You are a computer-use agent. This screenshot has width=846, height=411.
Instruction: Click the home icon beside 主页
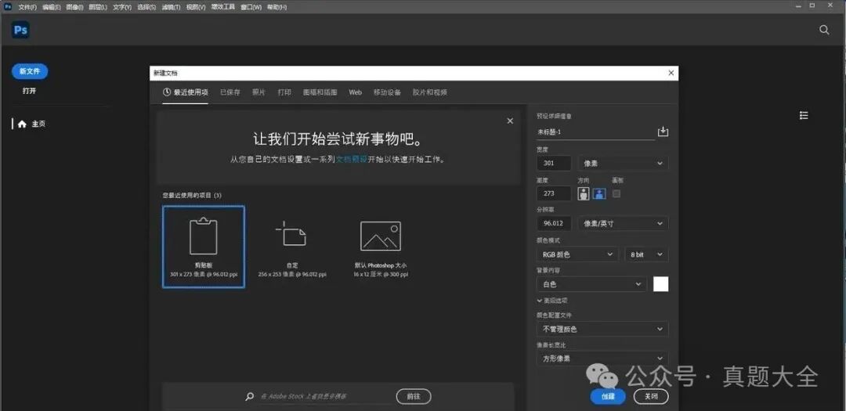(22, 124)
